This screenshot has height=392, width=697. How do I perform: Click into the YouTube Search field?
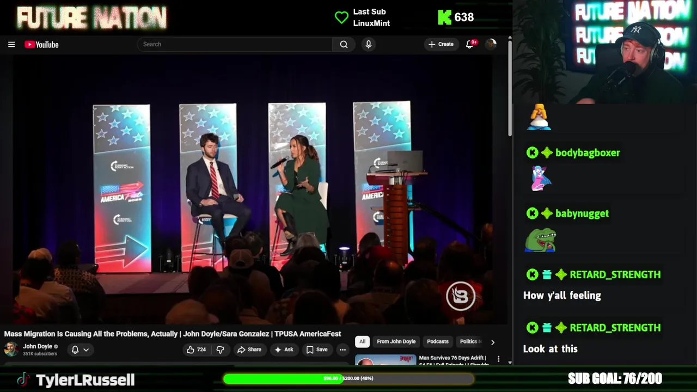coord(235,44)
